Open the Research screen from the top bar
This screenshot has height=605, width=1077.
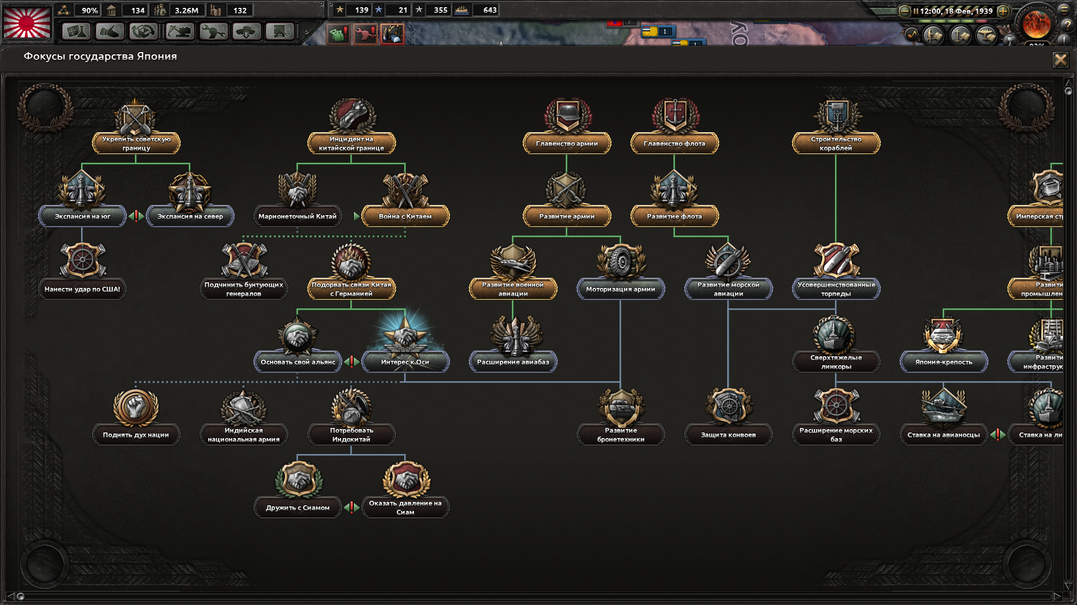(x=76, y=32)
